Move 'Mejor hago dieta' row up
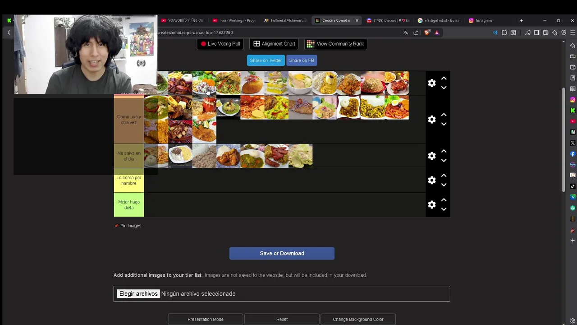Screen dimensions: 577x325 click(444, 200)
